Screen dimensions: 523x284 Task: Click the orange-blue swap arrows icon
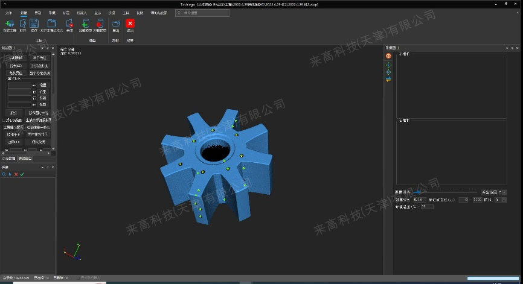click(388, 80)
